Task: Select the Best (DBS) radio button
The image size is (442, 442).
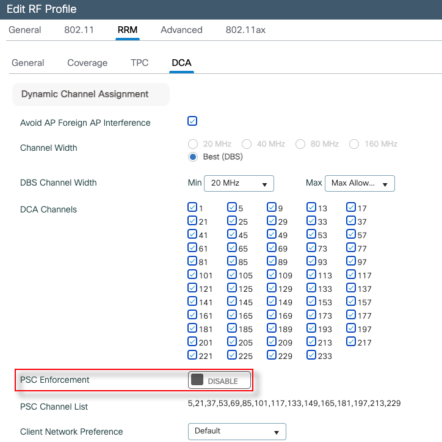Action: 193,157
